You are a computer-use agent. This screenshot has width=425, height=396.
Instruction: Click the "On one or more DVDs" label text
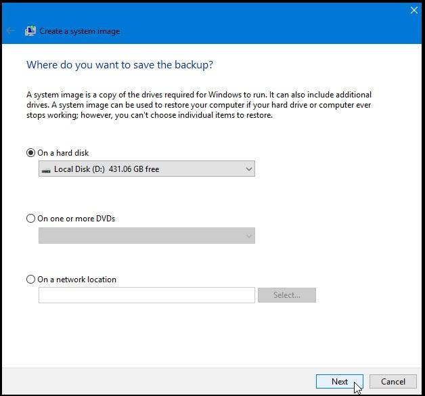click(76, 219)
